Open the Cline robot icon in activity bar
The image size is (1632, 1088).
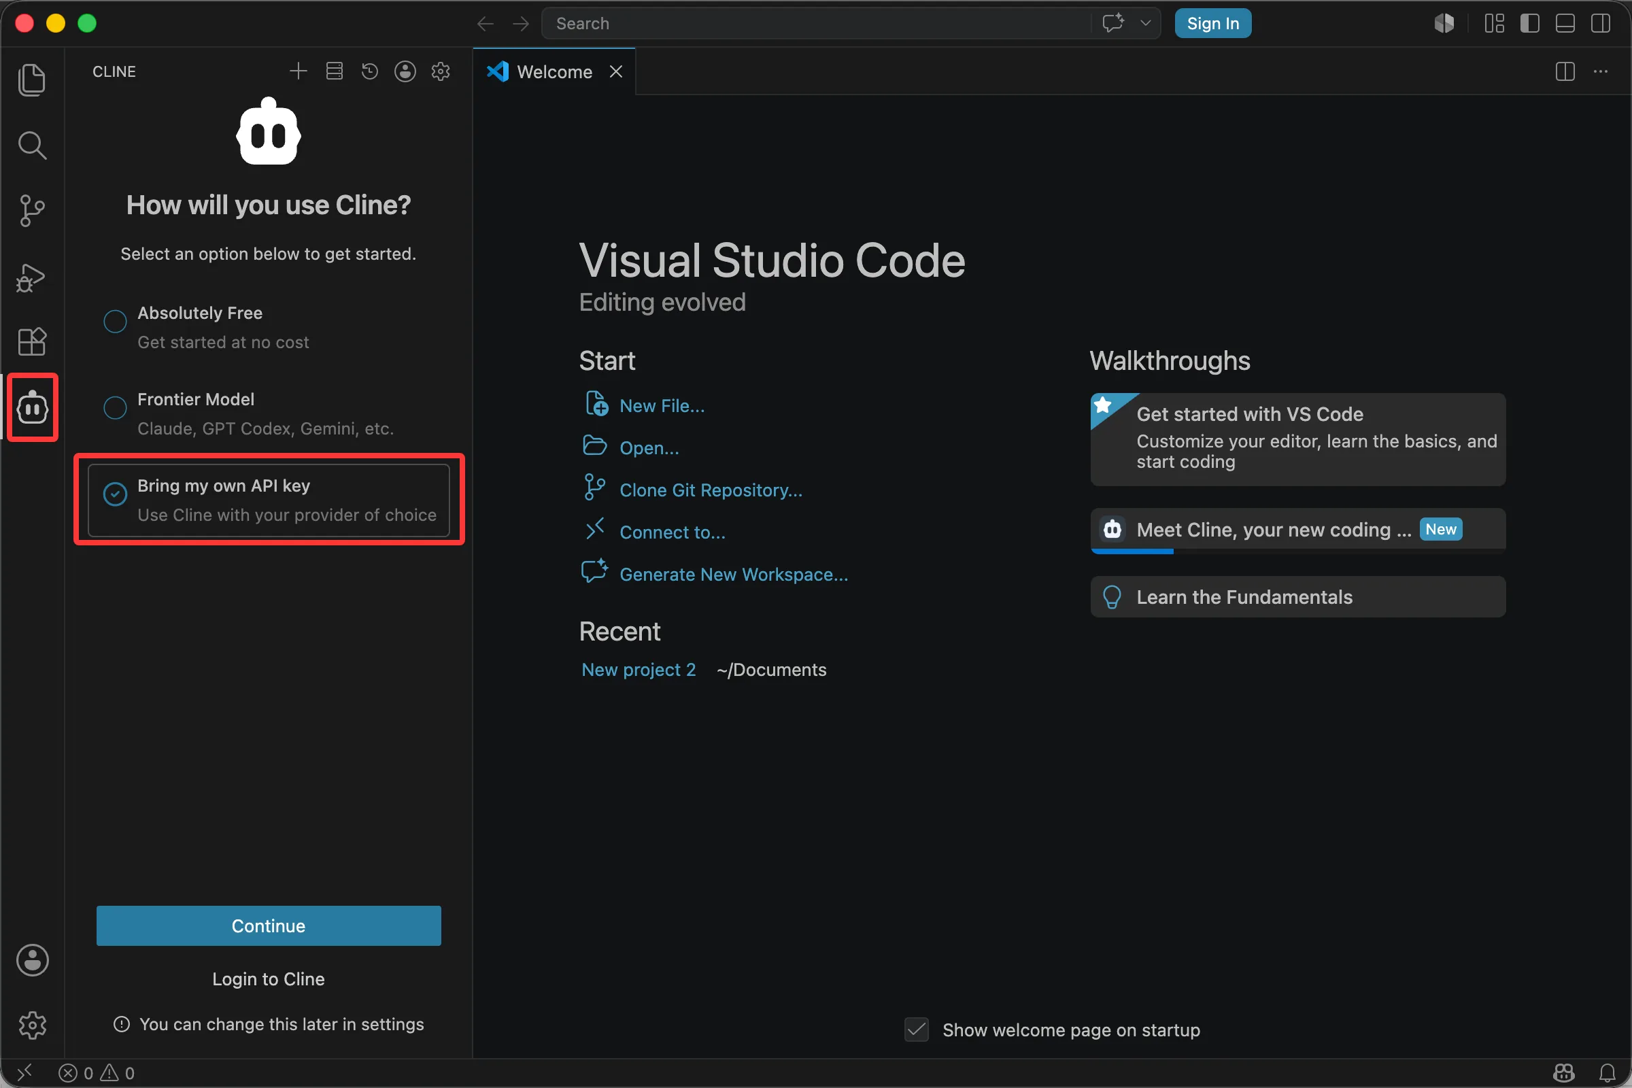coord(32,407)
